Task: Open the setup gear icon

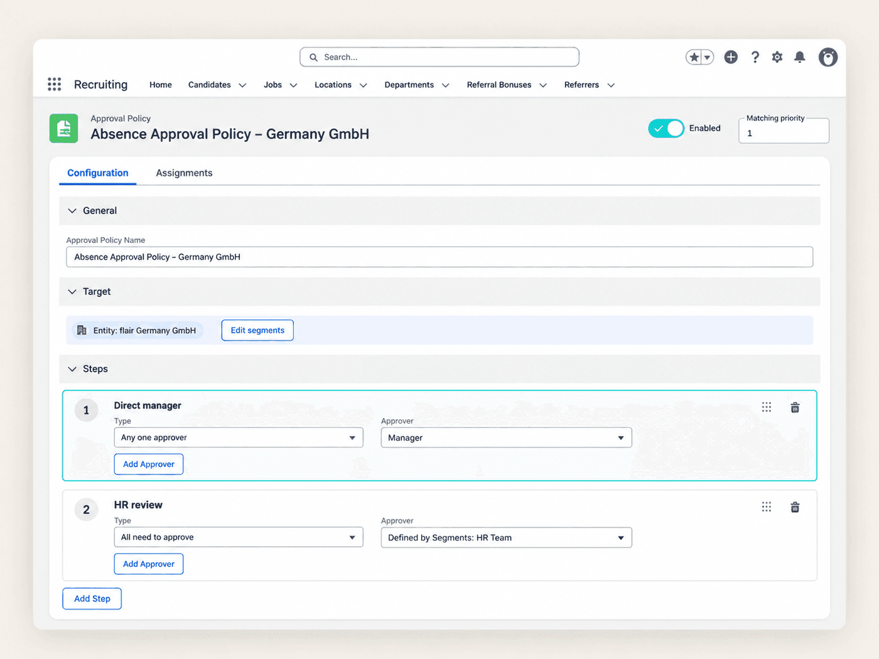Action: coord(777,57)
